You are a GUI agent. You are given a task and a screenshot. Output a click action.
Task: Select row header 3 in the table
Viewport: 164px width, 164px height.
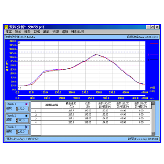tap(36, 119)
